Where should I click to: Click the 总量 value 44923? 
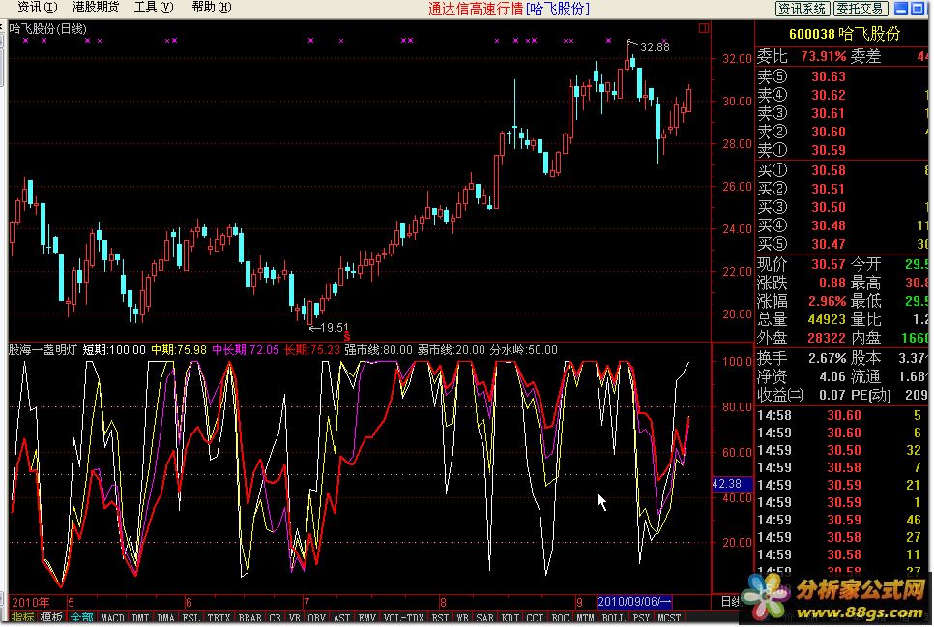coord(827,319)
